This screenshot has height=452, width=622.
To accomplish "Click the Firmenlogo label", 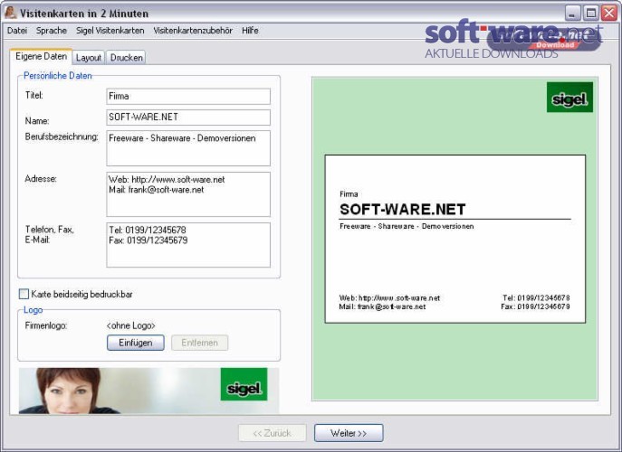I will pos(46,325).
